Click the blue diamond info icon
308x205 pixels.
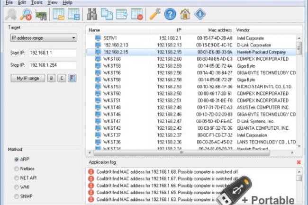click(x=200, y=14)
